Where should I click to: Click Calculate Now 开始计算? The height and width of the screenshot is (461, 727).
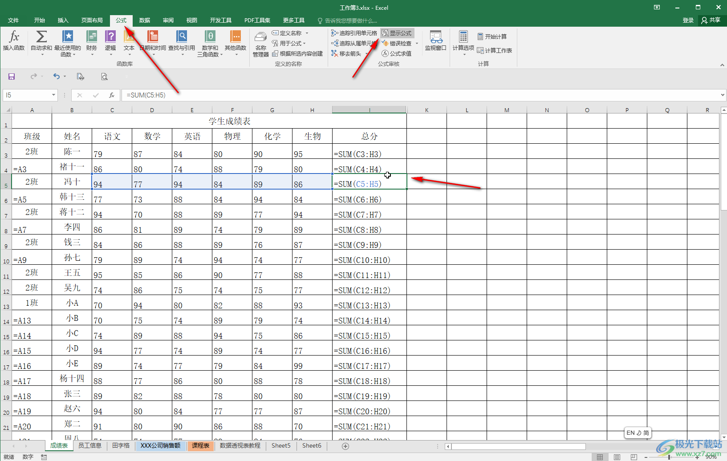point(492,36)
